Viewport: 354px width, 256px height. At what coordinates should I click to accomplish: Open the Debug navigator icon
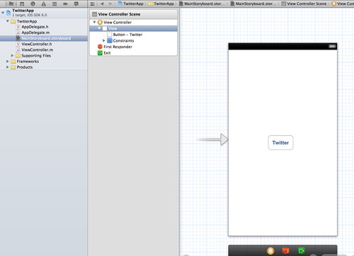point(55,4)
